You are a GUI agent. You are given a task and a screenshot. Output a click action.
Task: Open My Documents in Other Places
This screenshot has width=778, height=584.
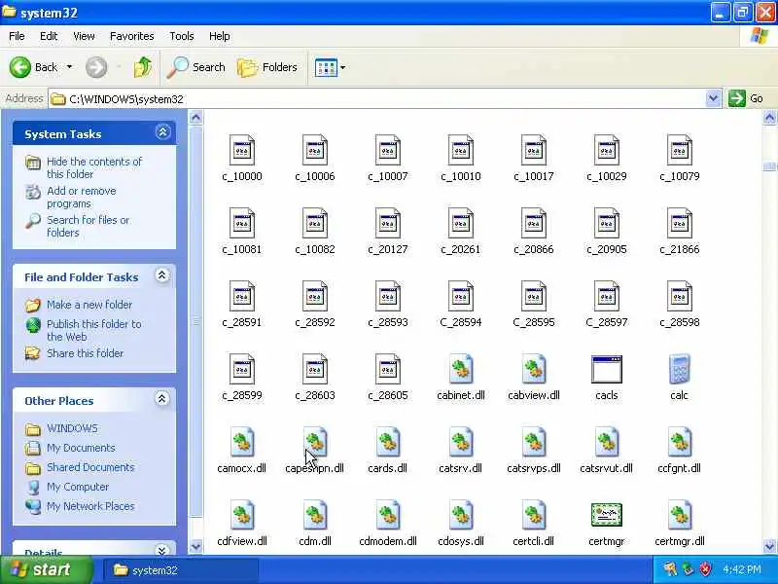click(x=81, y=448)
